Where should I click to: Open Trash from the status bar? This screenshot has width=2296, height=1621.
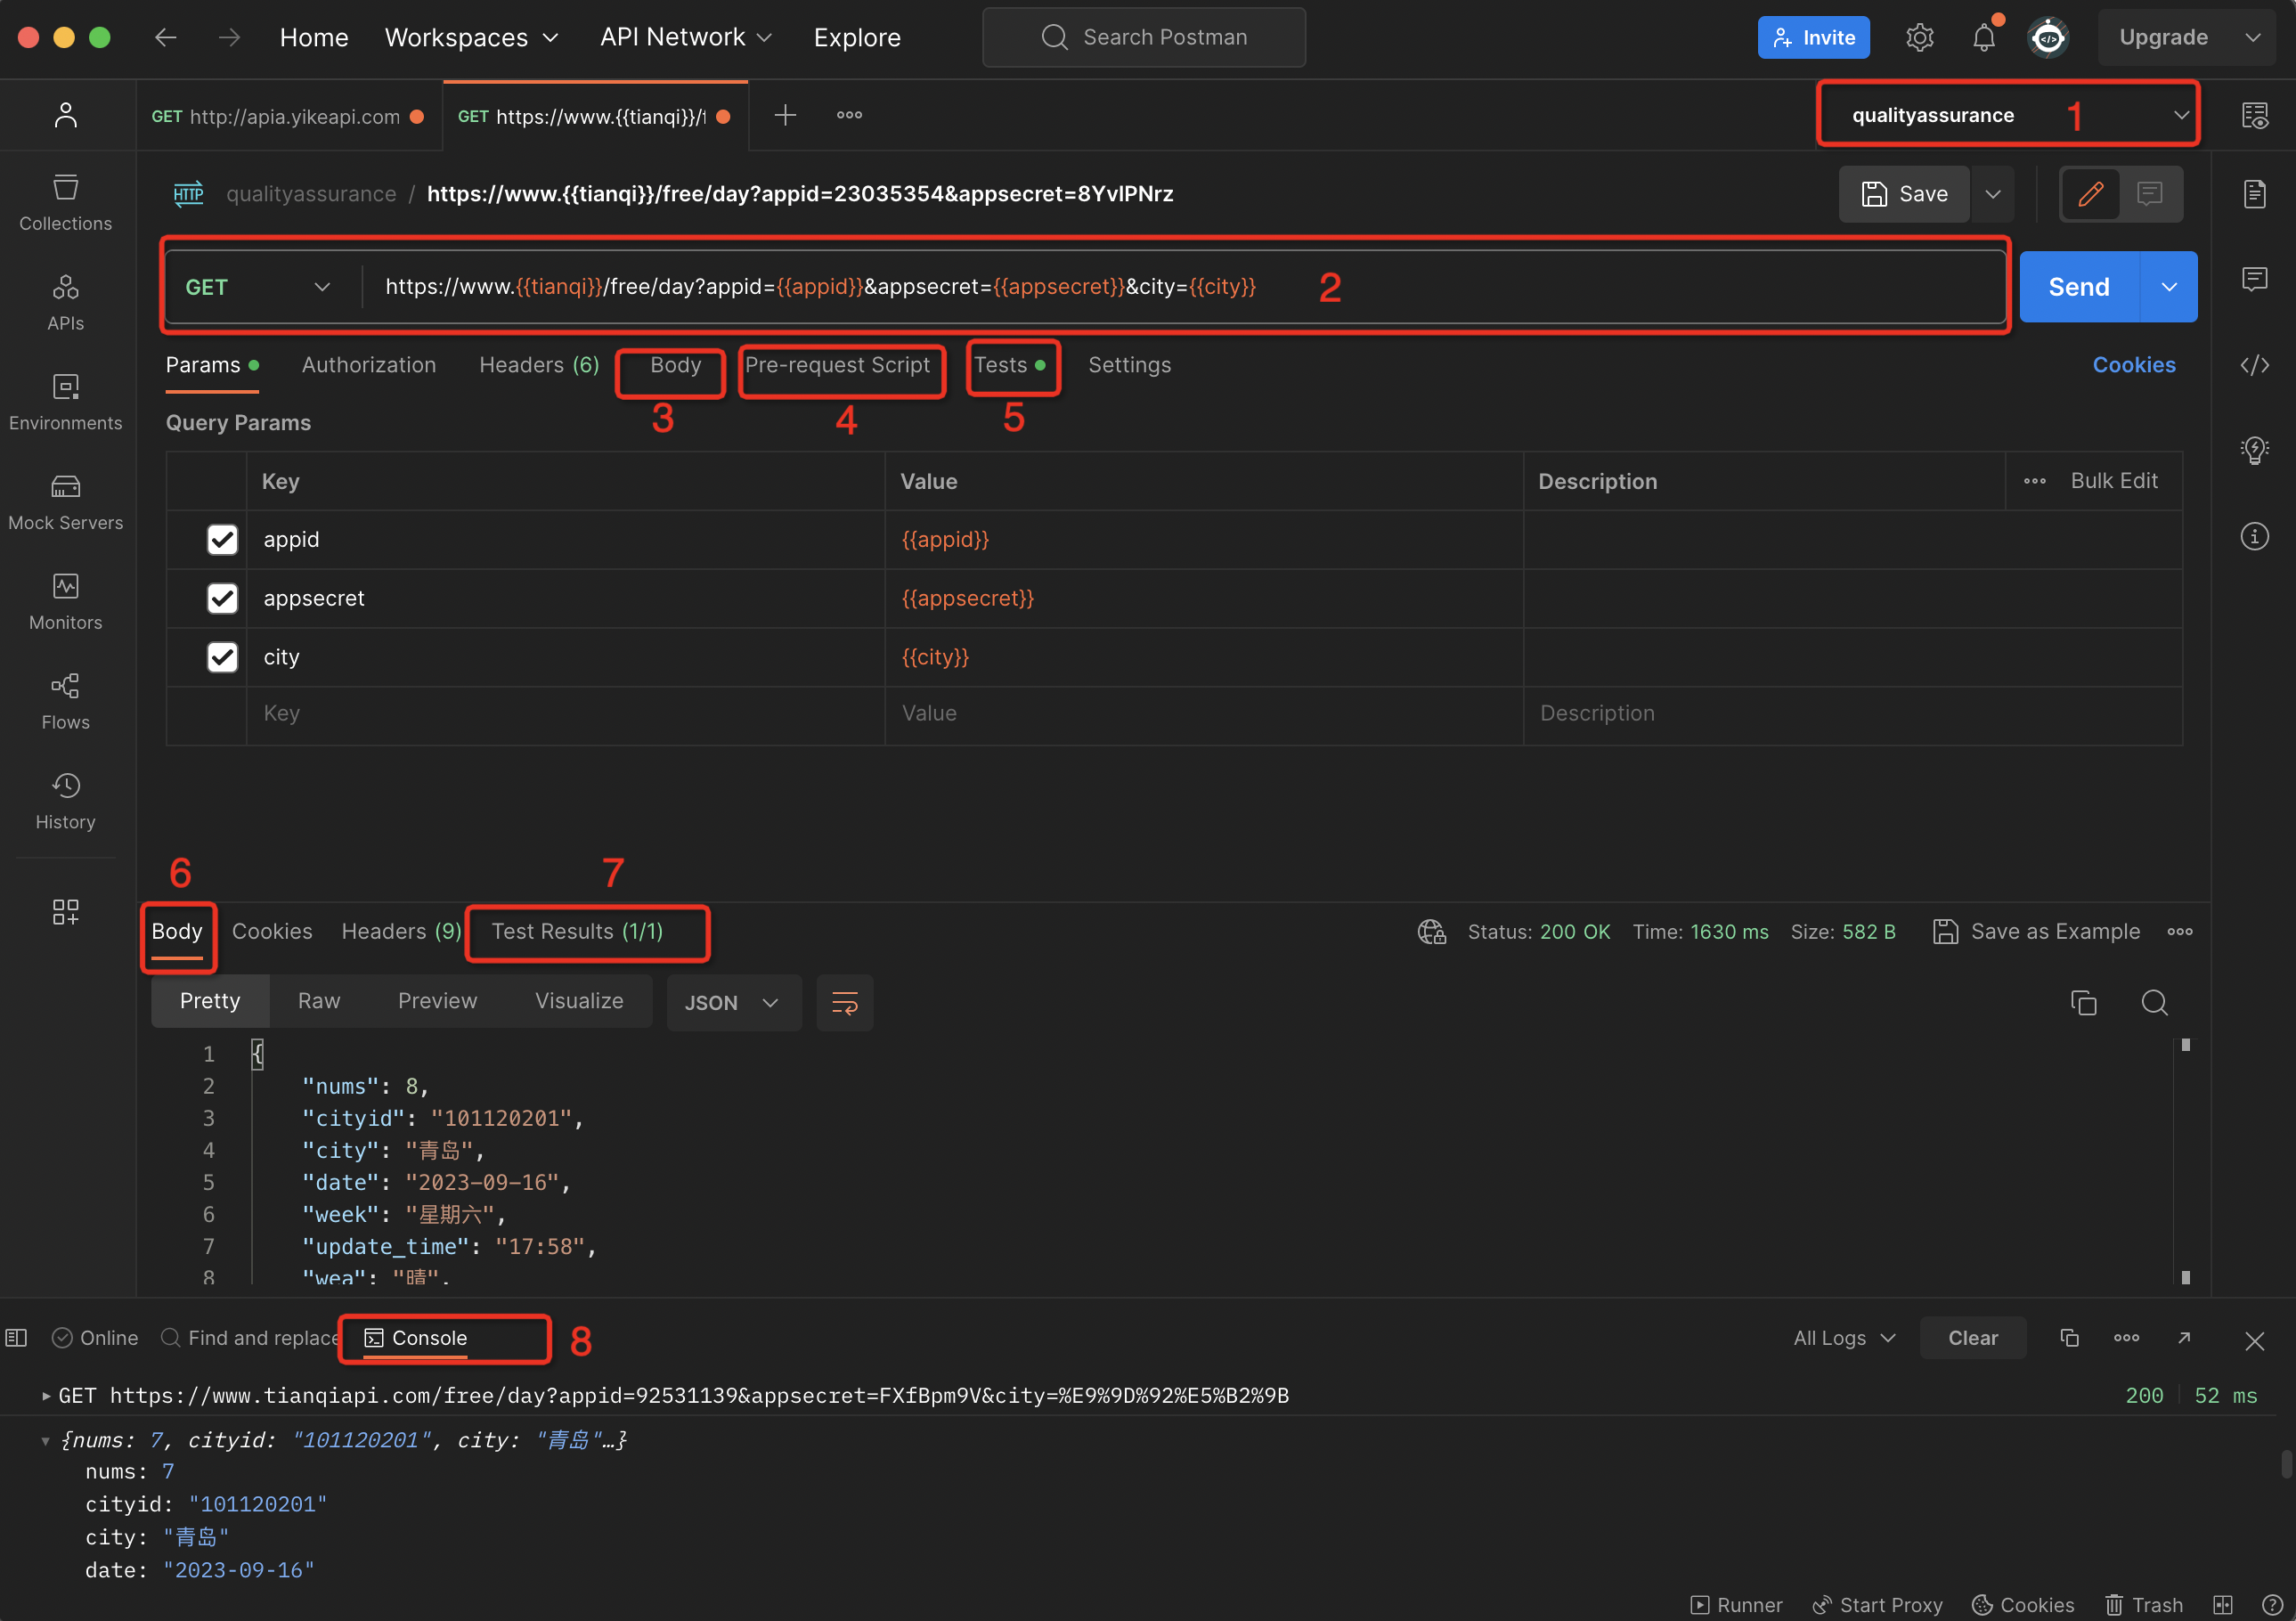2144,1604
